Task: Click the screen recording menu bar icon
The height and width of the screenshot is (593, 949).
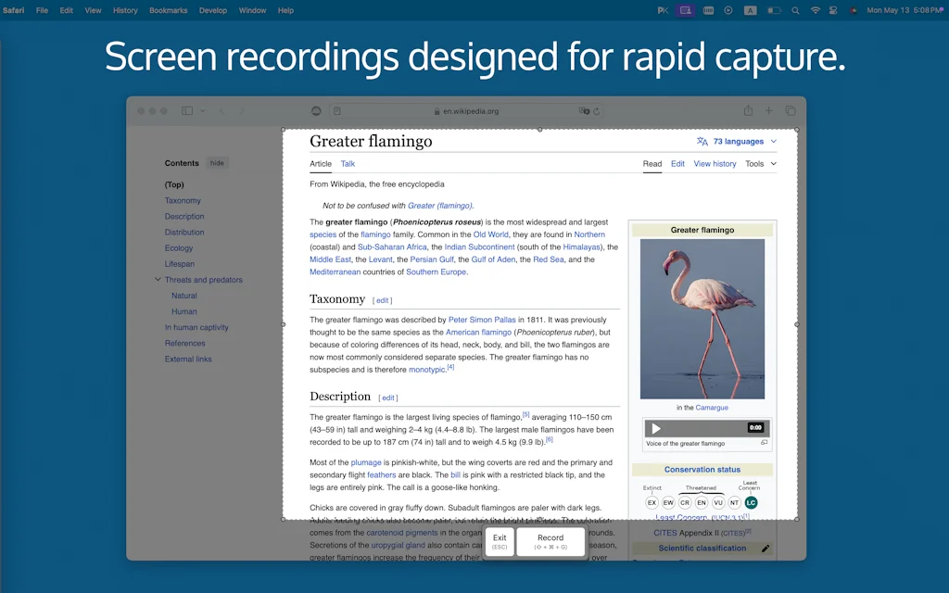Action: (x=686, y=10)
